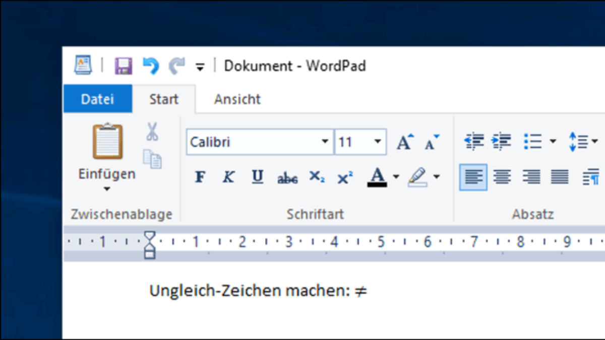Redo the last undone action

click(x=177, y=66)
